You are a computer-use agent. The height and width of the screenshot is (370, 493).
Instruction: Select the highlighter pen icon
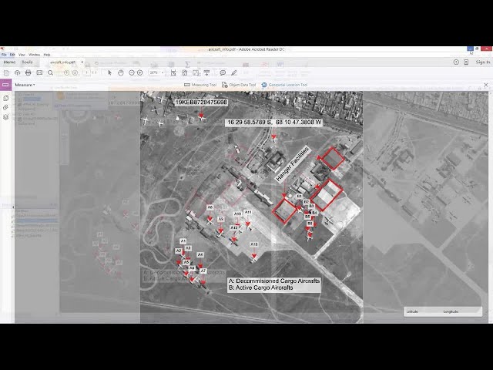click(x=234, y=73)
